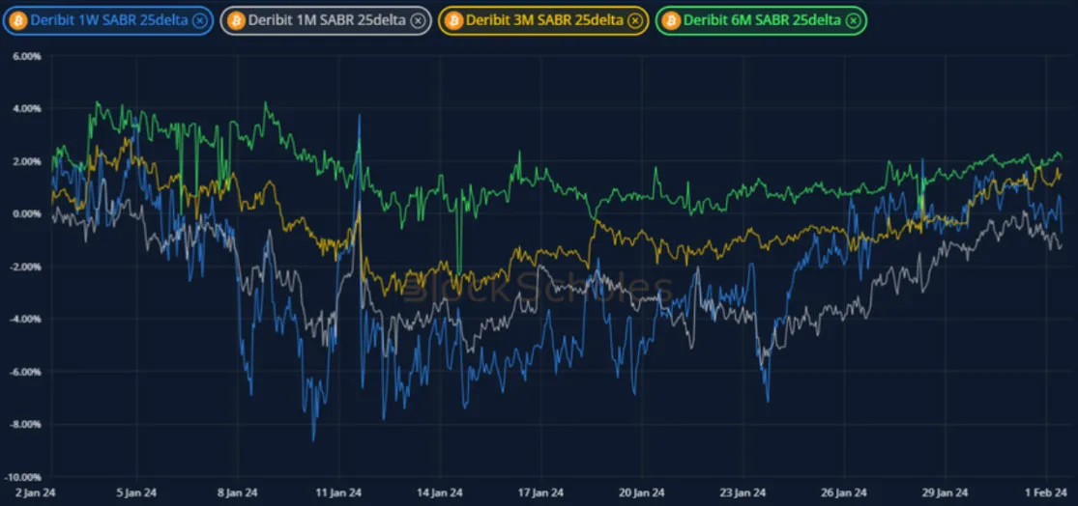Click the -4.00% y-axis label
This screenshot has width=1078, height=506.
[x=26, y=319]
